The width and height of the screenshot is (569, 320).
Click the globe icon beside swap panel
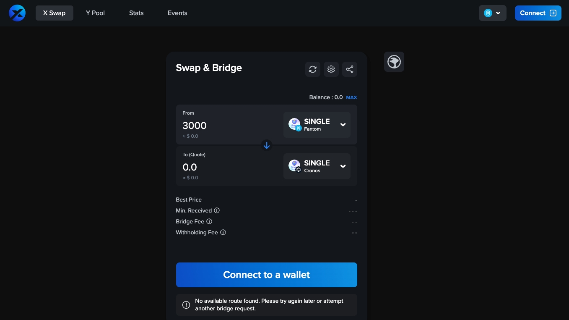[x=394, y=62]
